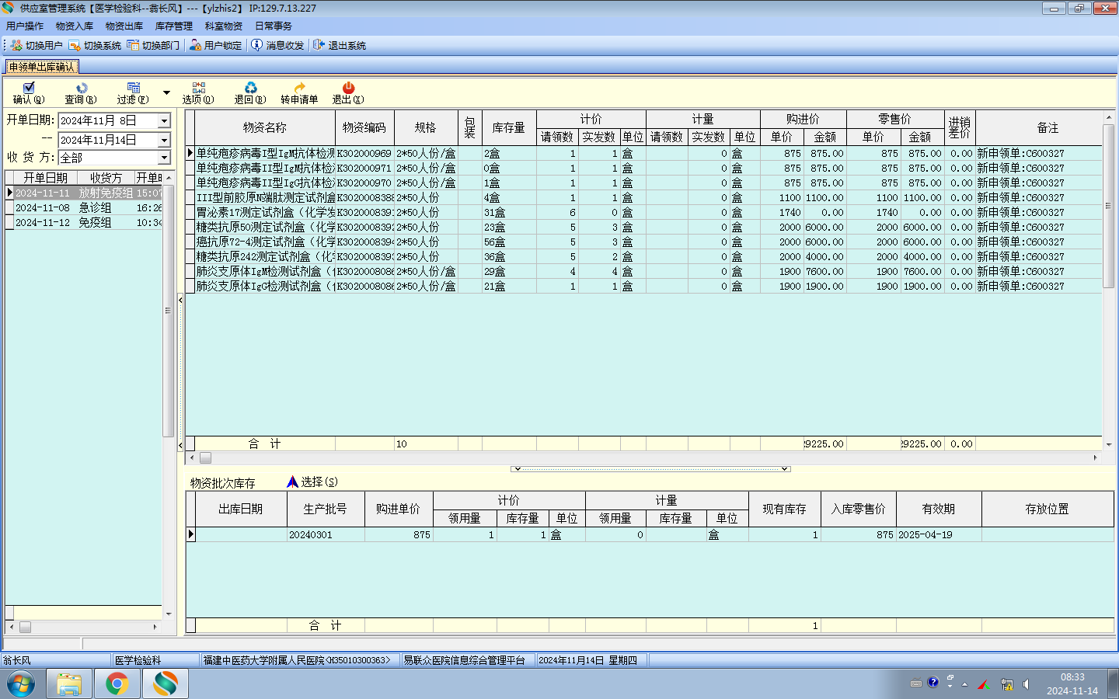Open the 用户操作 menu
The width and height of the screenshot is (1119, 699).
(x=25, y=26)
